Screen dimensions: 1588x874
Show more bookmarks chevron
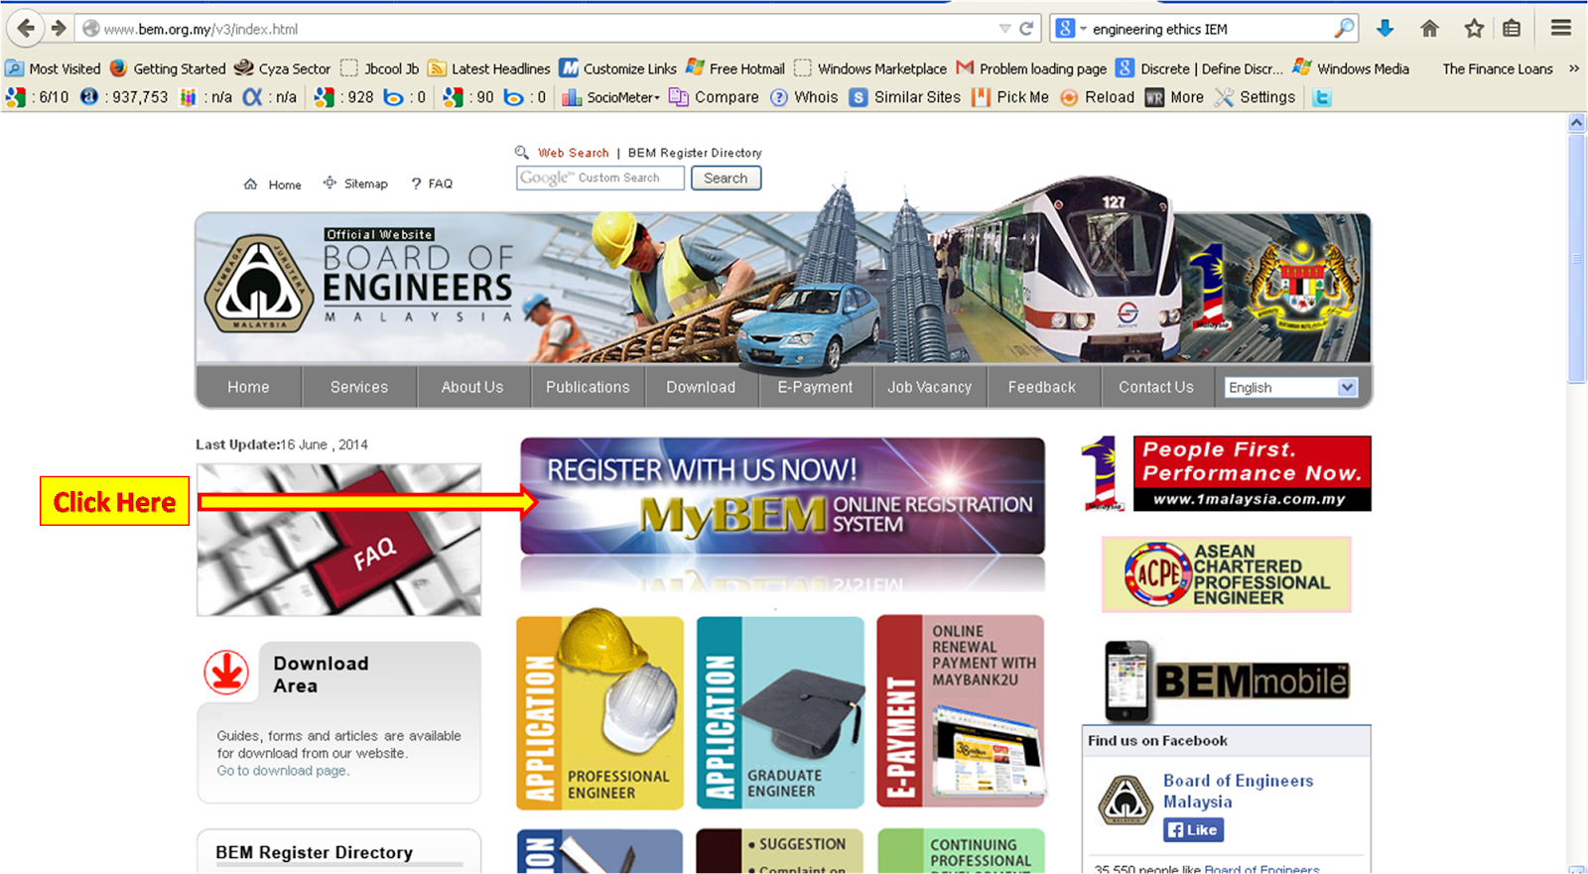[x=1573, y=68]
